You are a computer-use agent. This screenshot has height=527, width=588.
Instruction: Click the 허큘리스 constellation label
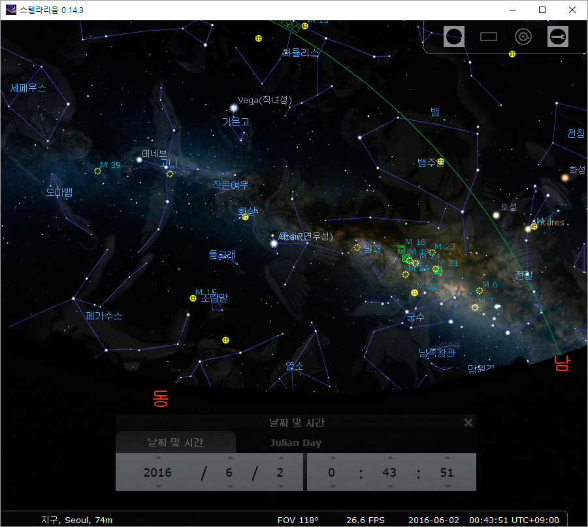[301, 52]
